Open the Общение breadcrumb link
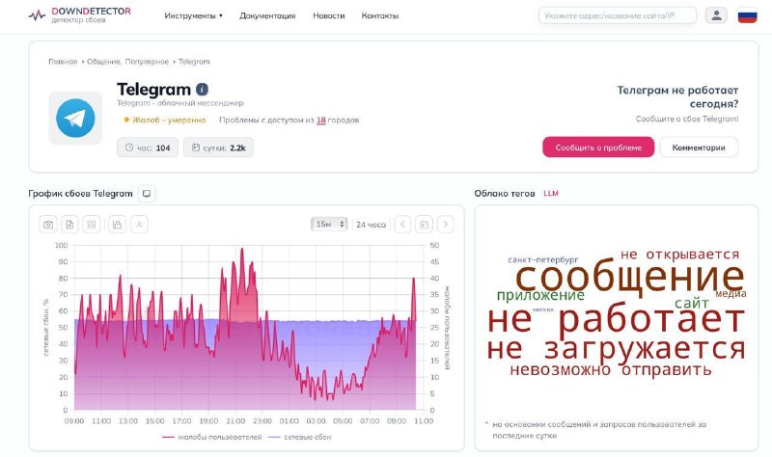Viewport: 772px width, 457px height. click(x=103, y=62)
